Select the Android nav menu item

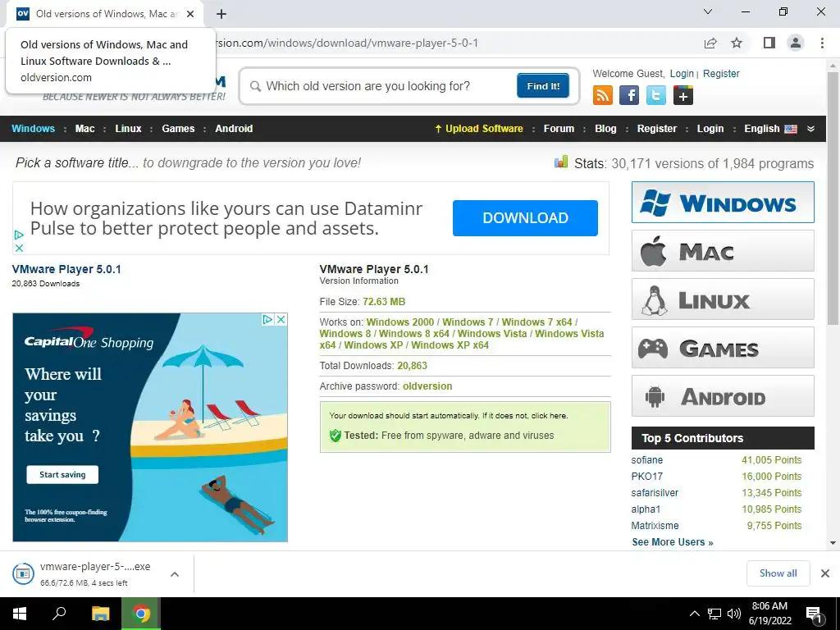[x=234, y=129]
